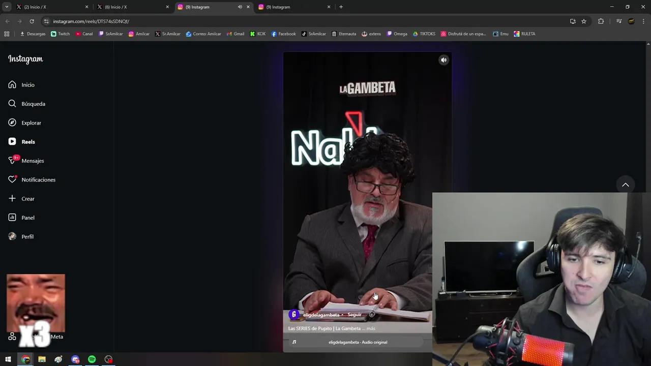651x366 pixels.
Task: Open Discord from the taskbar
Action: point(75,359)
